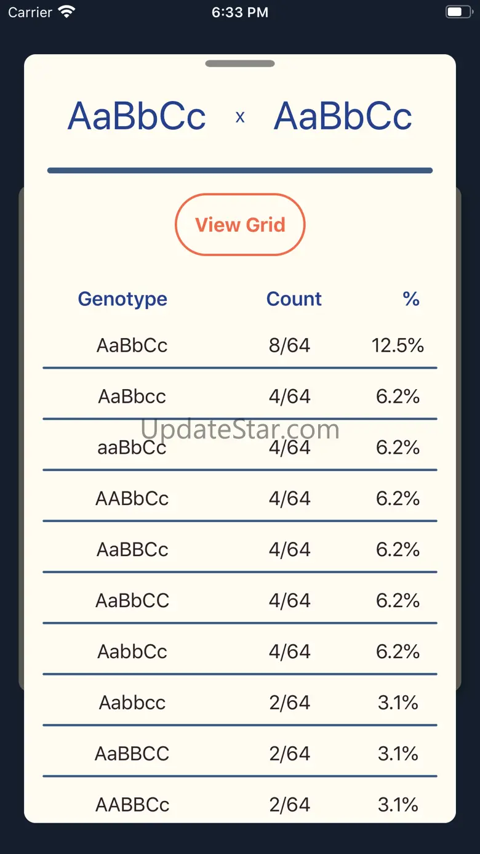Select the AaBbCc 8/64 result row
The height and width of the screenshot is (854, 480).
pos(240,345)
